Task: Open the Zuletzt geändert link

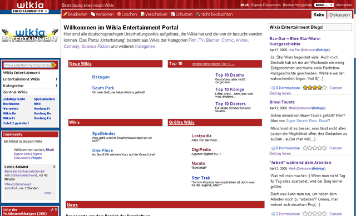Action: click(x=16, y=123)
